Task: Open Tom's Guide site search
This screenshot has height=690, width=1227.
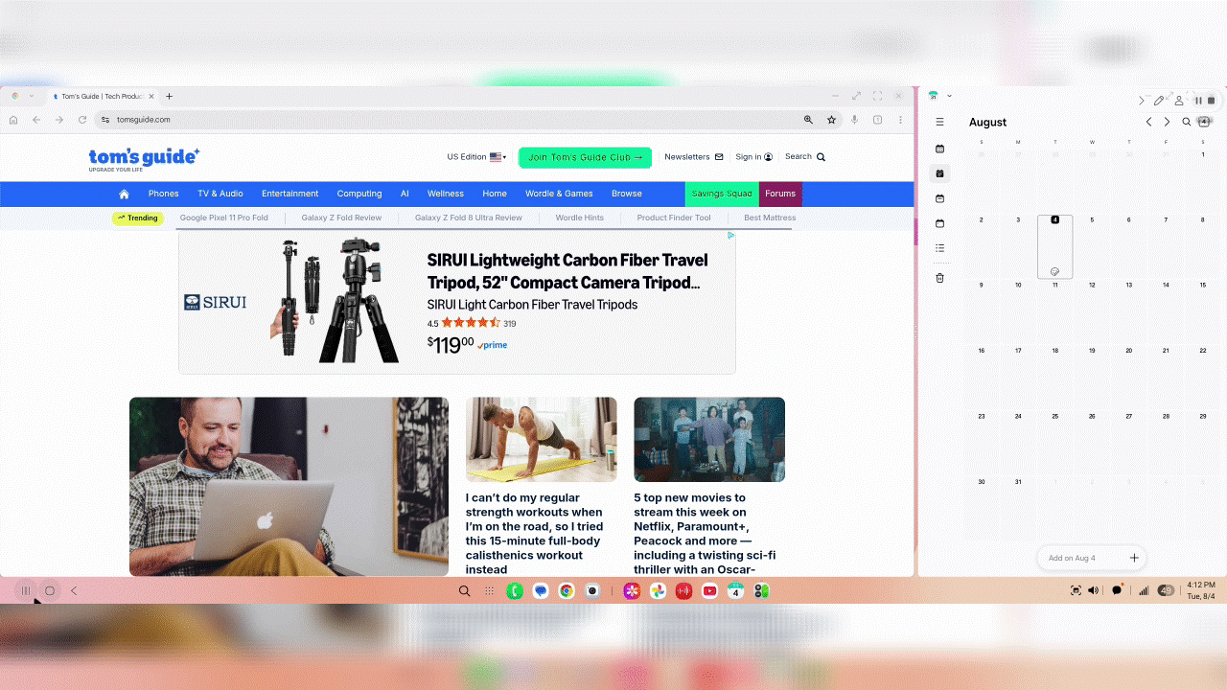Action: click(x=805, y=157)
